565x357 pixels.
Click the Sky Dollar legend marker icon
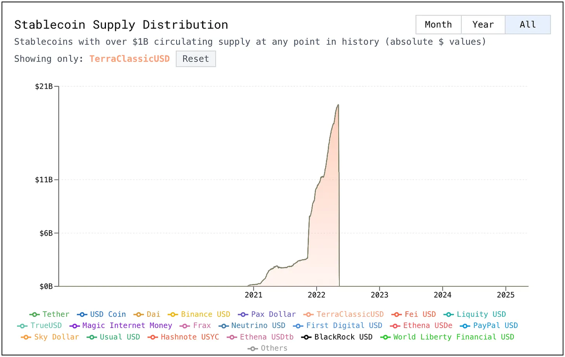26,337
